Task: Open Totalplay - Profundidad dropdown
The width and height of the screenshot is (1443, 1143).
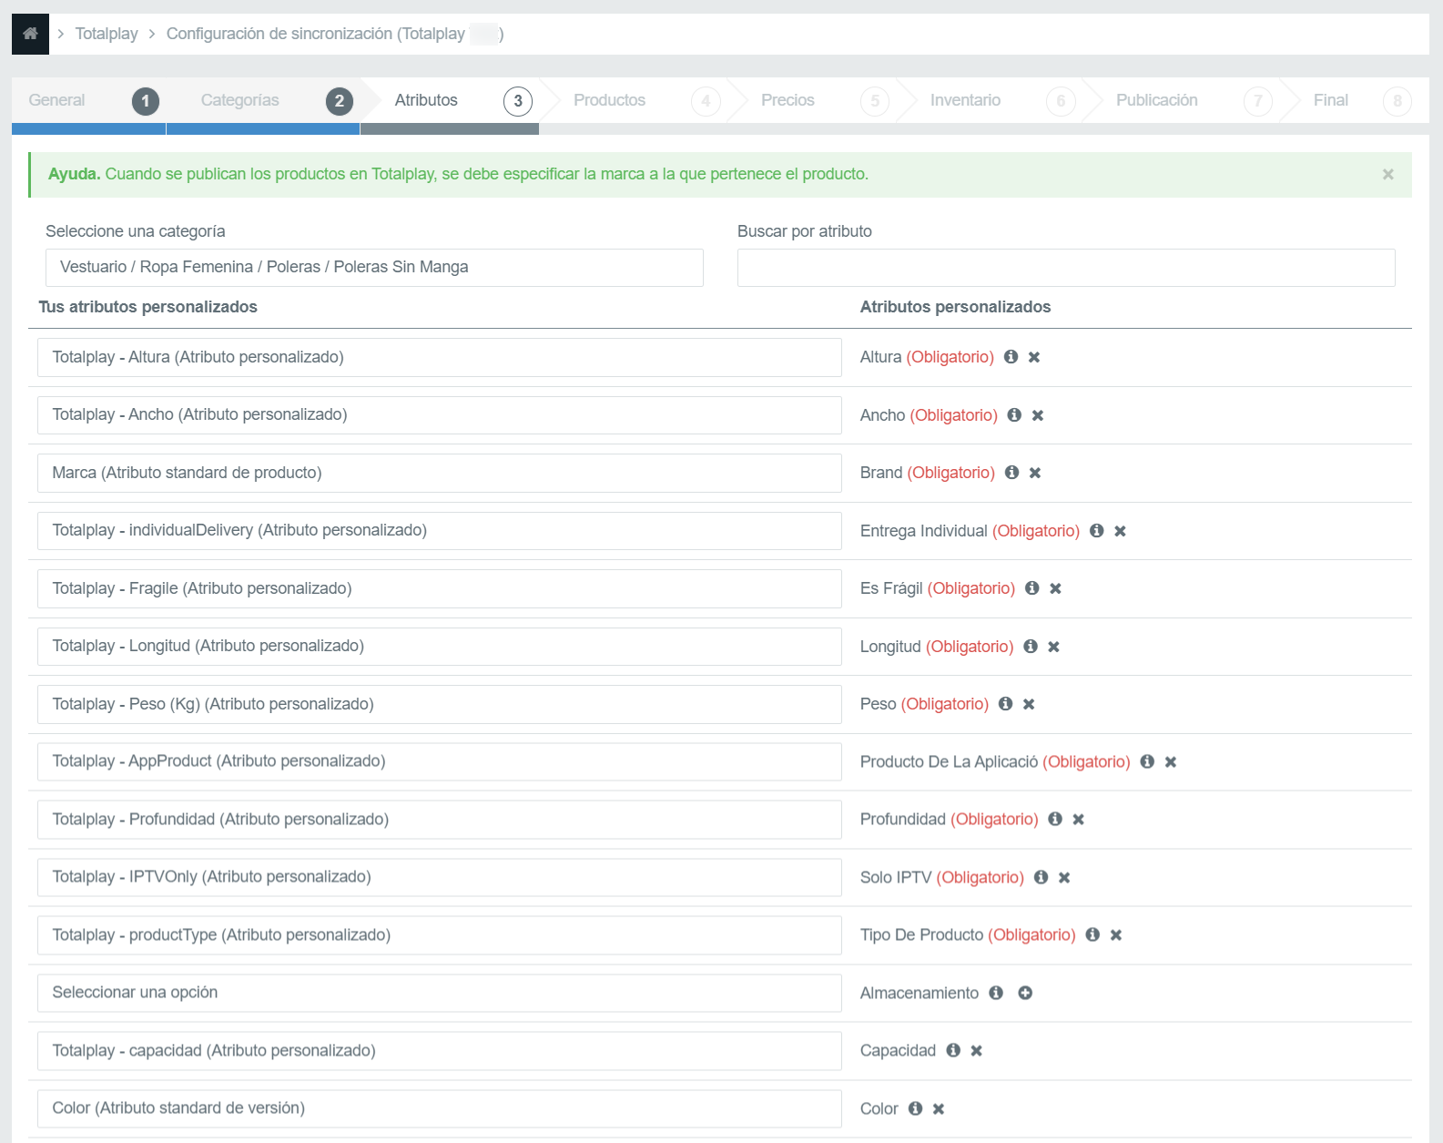Action: (440, 820)
